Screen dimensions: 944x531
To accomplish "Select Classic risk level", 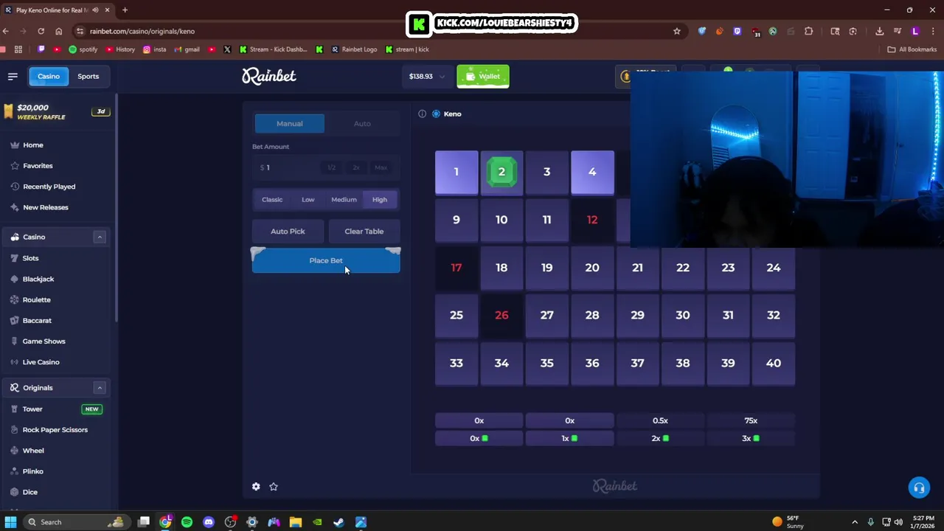I will (x=272, y=200).
